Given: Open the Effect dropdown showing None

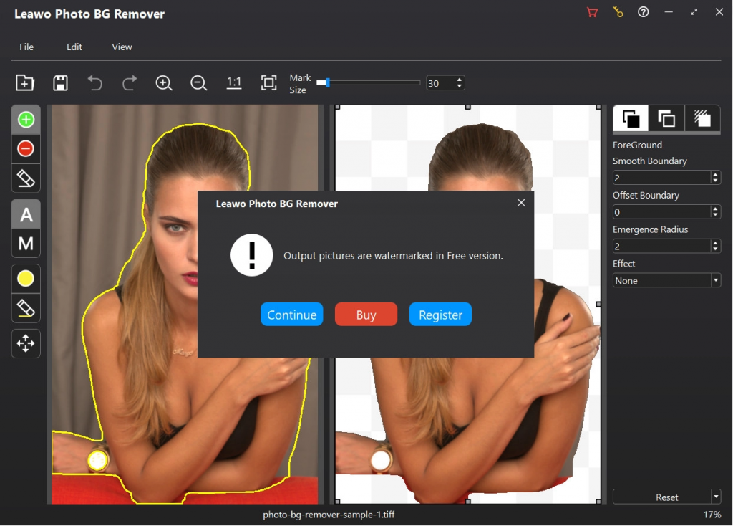Looking at the screenshot, I should pos(666,280).
